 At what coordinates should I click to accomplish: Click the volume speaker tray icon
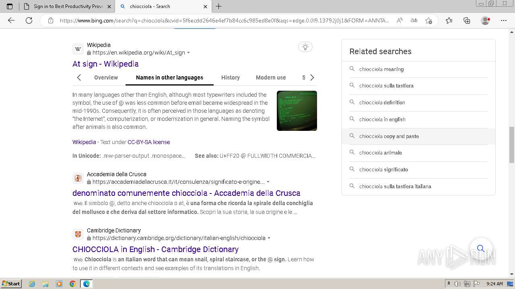[457, 284]
